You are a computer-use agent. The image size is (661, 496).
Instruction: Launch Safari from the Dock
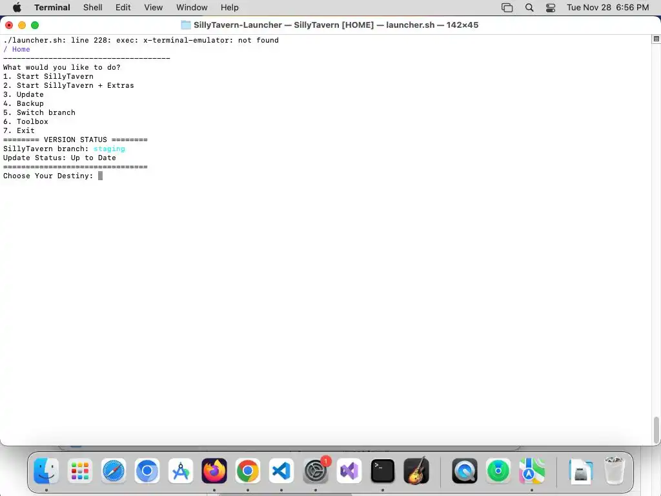point(114,471)
